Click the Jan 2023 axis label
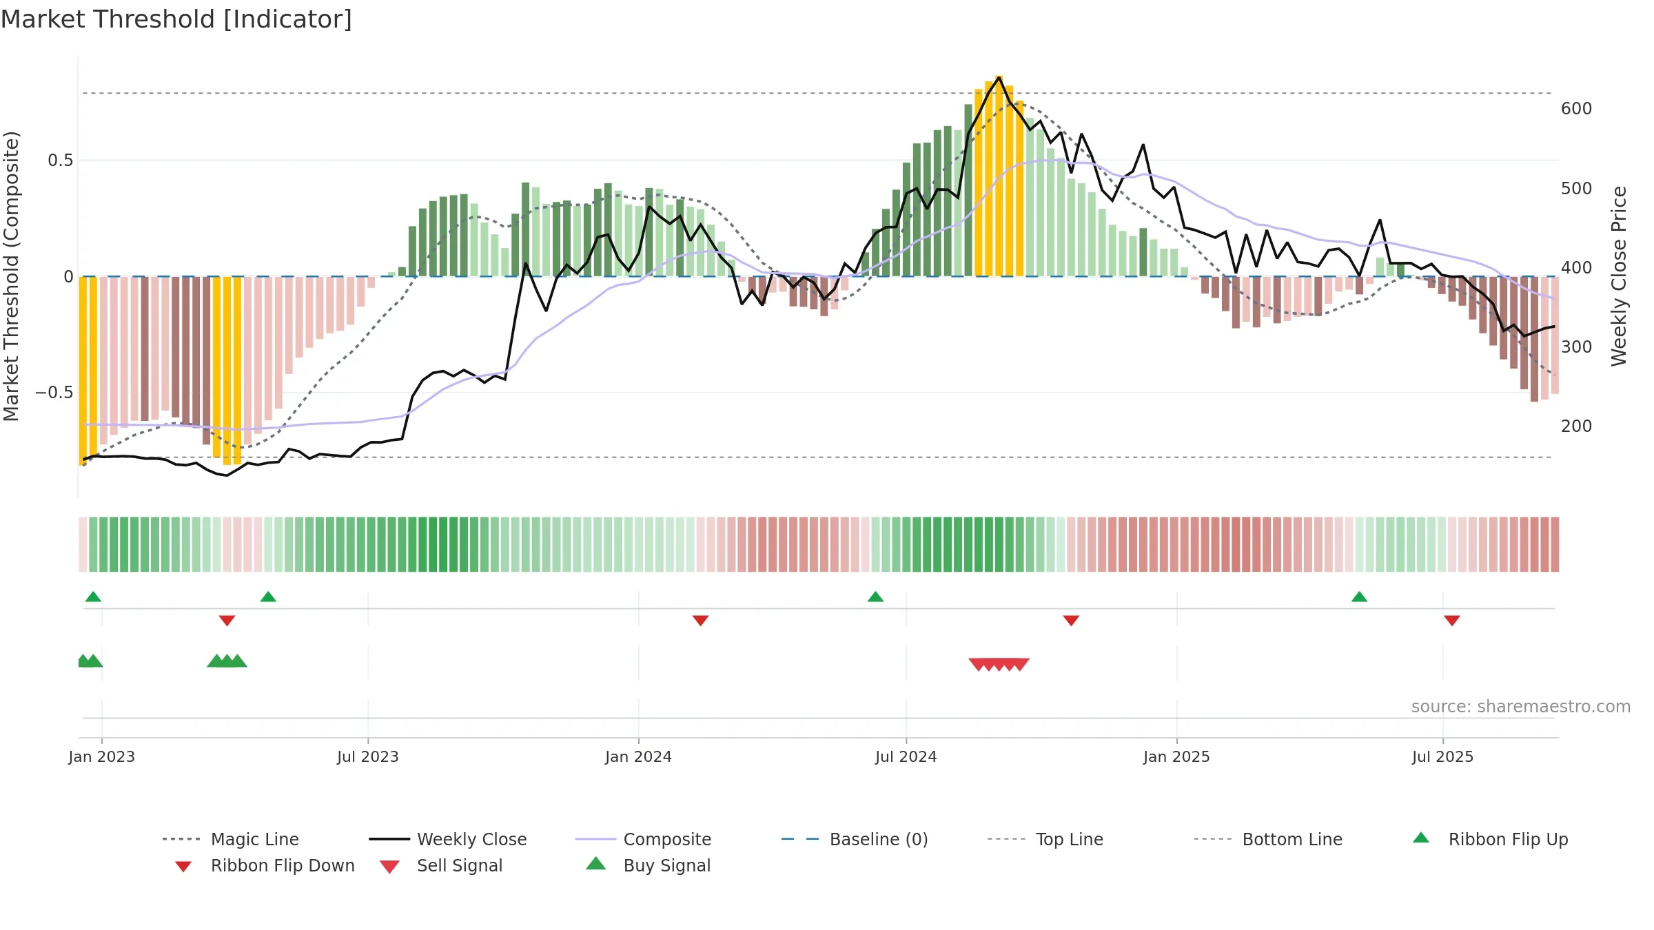 (x=102, y=756)
